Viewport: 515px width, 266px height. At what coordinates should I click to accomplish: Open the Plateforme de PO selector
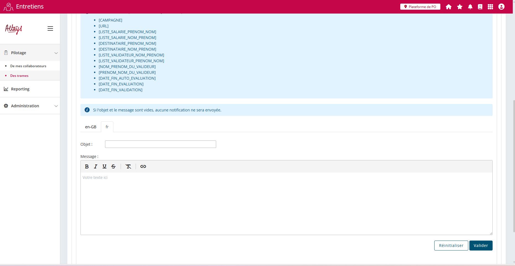click(x=420, y=7)
